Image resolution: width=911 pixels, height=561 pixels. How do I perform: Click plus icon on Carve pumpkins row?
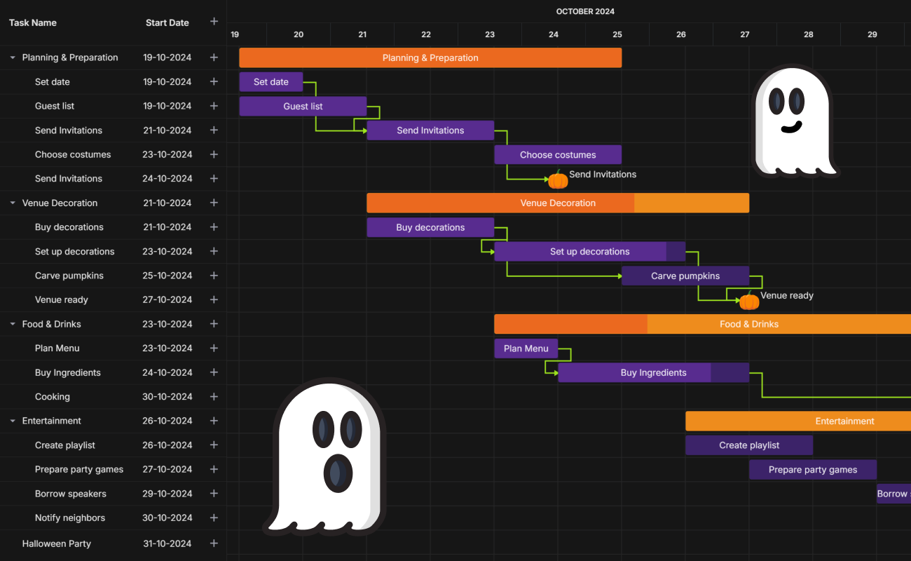pos(214,275)
